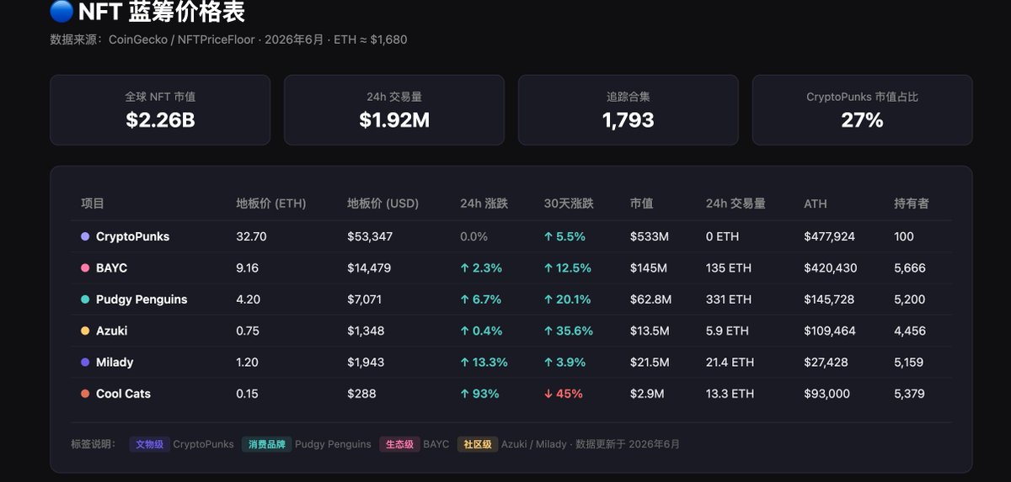Sort by the 30天涨跌 column header
Screen dimensions: 1011x482
(x=569, y=204)
